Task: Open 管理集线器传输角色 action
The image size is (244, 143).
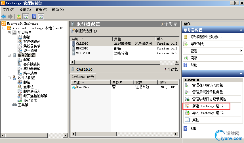Action: (x=207, y=92)
